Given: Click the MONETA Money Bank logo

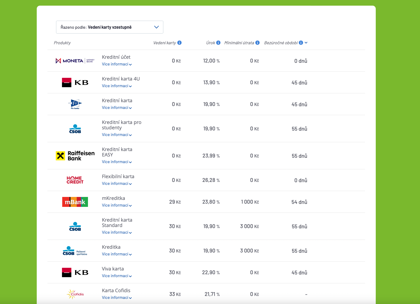Looking at the screenshot, I should click(x=75, y=61).
